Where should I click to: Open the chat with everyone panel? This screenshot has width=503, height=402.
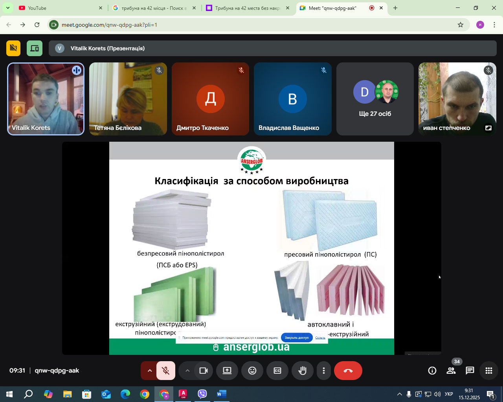(470, 371)
